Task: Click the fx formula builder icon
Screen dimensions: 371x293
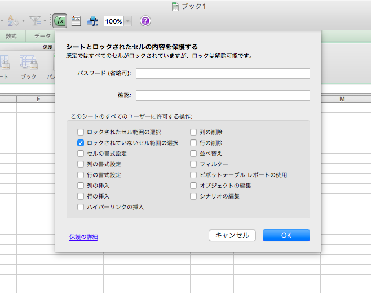Action: pos(60,21)
